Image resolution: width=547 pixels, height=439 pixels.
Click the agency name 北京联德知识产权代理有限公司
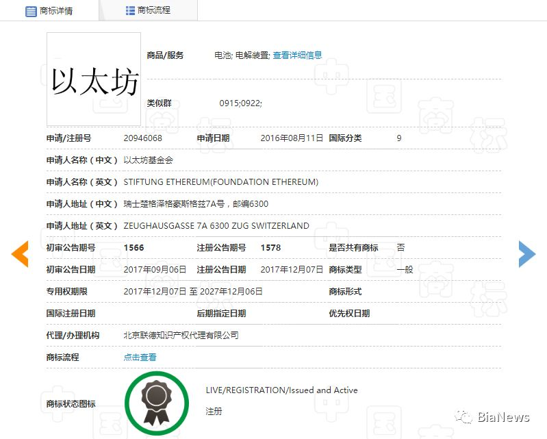click(x=181, y=336)
